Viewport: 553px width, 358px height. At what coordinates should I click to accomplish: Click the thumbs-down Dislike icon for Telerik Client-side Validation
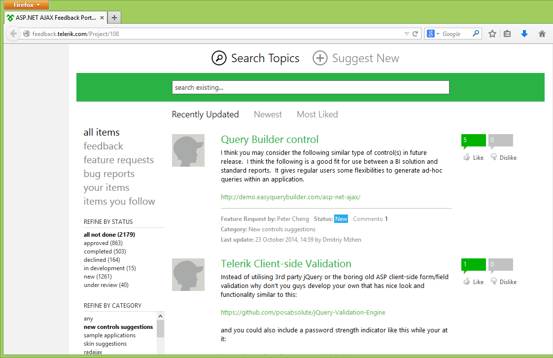(494, 282)
